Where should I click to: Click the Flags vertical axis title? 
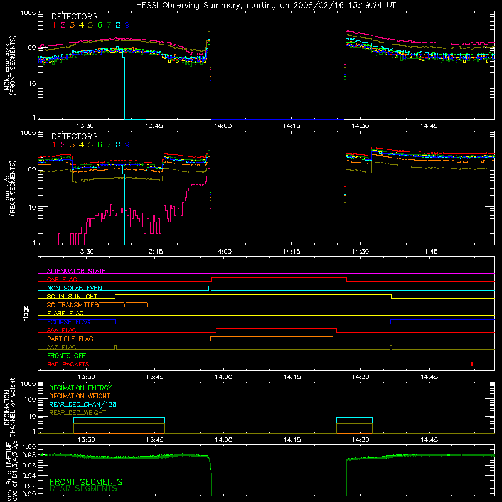[x=26, y=313]
